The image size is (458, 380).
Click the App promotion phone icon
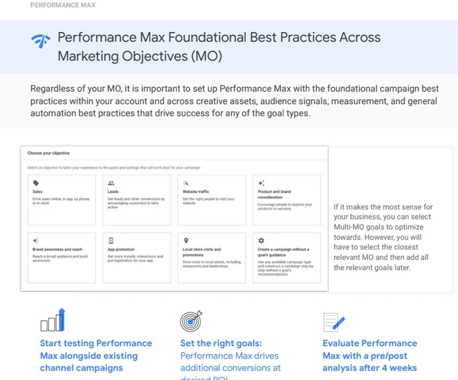click(111, 241)
